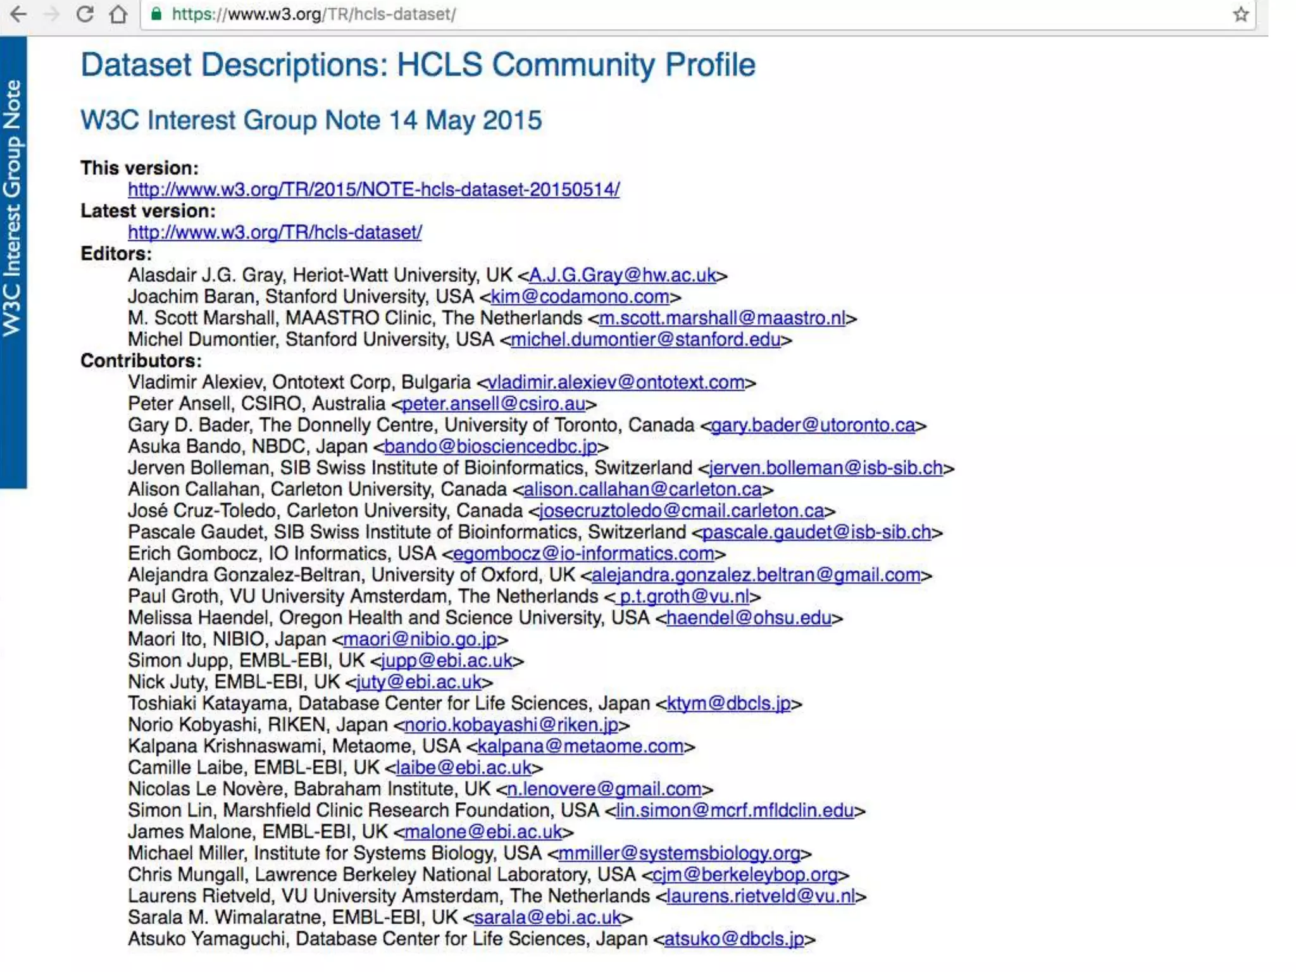Screen dimensions: 1296x972
Task: Reload the page with refresh icon
Action: (85, 14)
